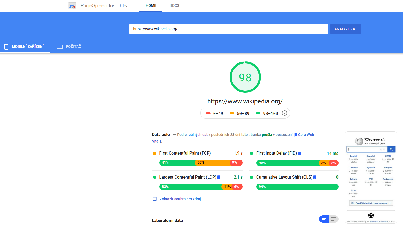The height and width of the screenshot is (230, 403).
Task: Click FID green 95% bar segment
Action: pos(287,163)
